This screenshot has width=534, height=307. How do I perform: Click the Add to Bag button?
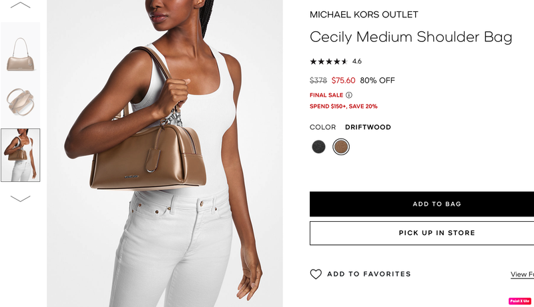422,204
